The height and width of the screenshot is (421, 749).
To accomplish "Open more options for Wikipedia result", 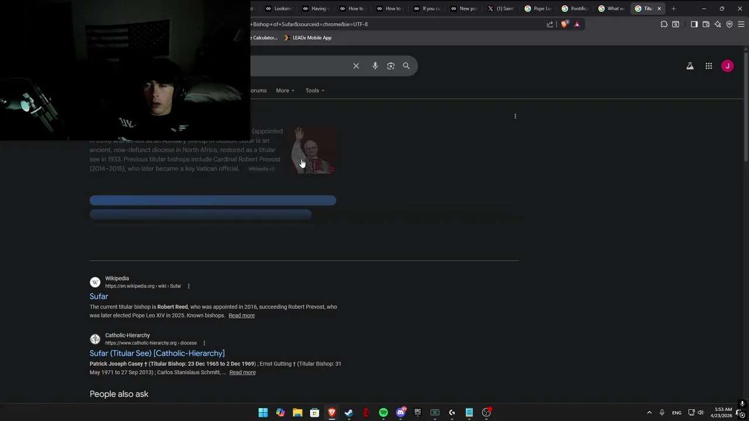I will (188, 286).
